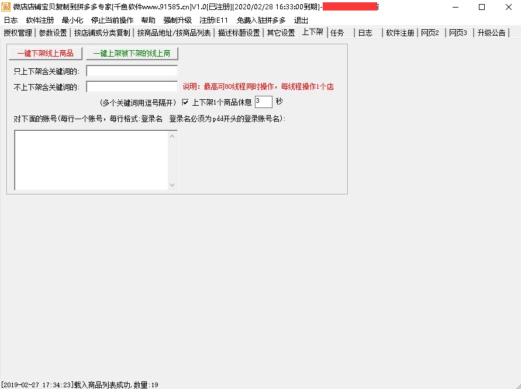This screenshot has height=389, width=521.
Task: Click the 最小化 menu item
Action: tap(72, 20)
